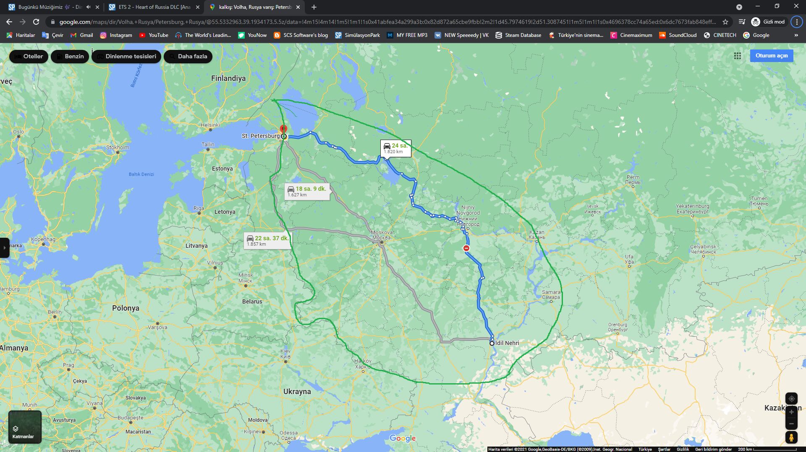This screenshot has width=806, height=452.
Task: Filter by Oteller chip
Action: [29, 56]
